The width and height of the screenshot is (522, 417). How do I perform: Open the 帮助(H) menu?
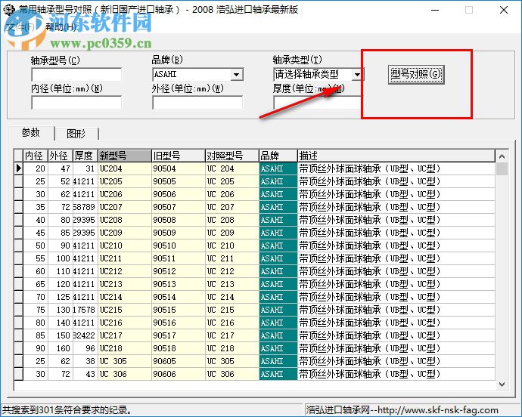(61, 27)
